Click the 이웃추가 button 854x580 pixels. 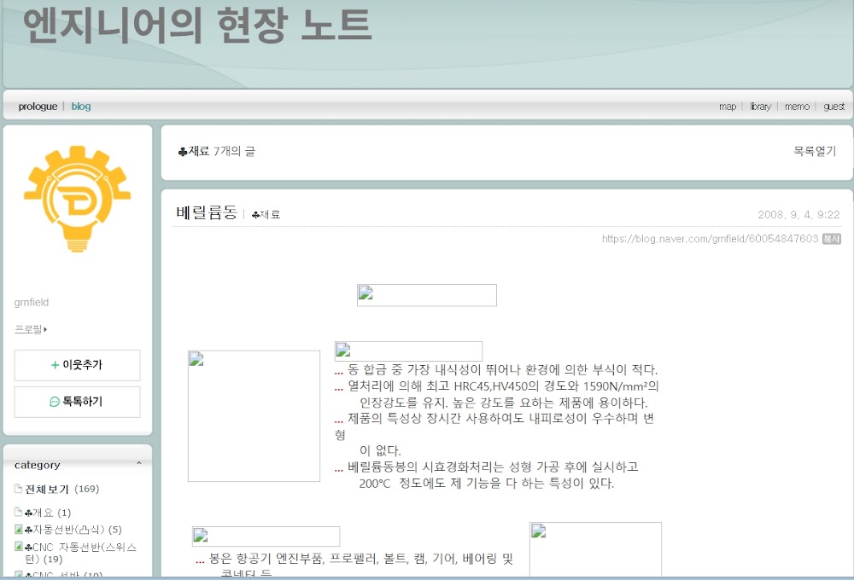[x=78, y=365]
